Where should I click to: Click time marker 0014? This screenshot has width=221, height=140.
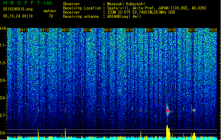click(87, 30)
